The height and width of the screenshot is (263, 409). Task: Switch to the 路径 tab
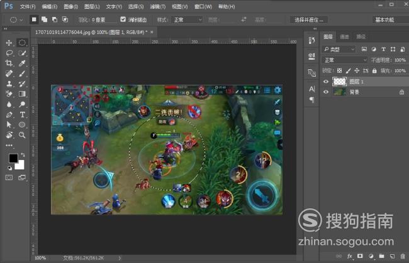coord(361,37)
